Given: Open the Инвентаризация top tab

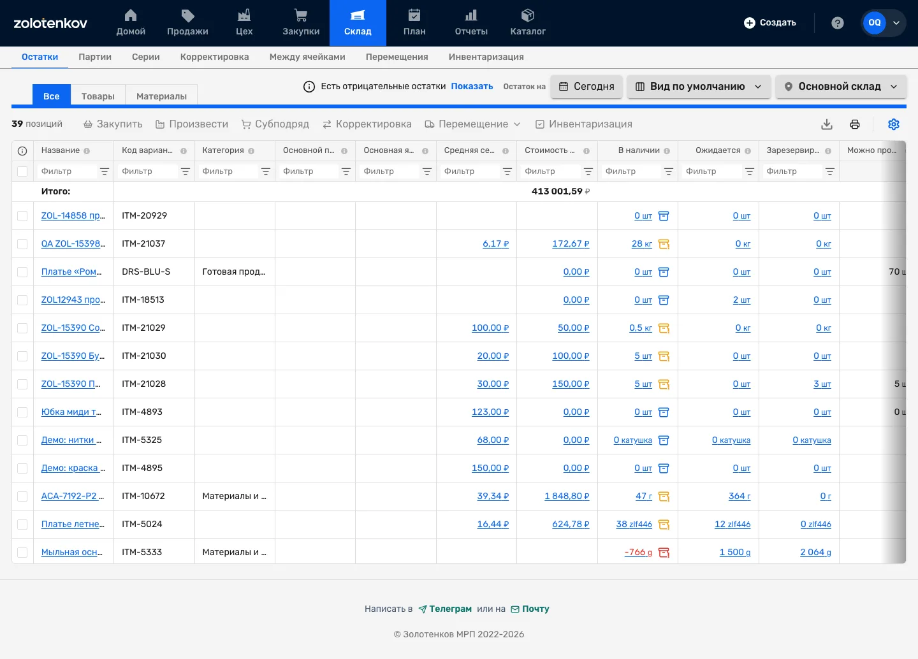Looking at the screenshot, I should [486, 57].
